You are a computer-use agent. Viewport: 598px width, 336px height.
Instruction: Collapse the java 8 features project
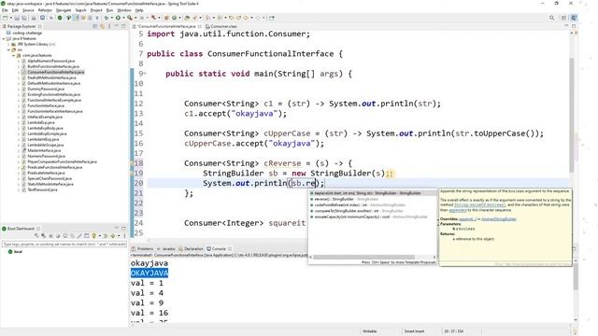click(x=4, y=38)
